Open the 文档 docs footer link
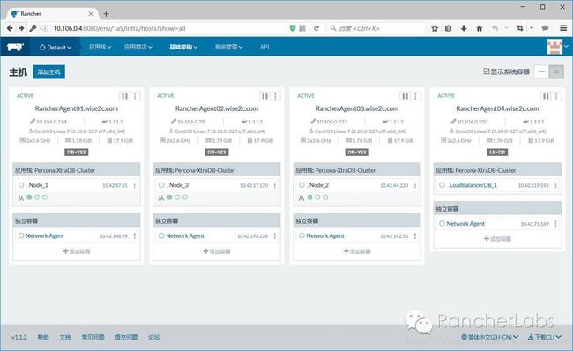 click(65, 337)
